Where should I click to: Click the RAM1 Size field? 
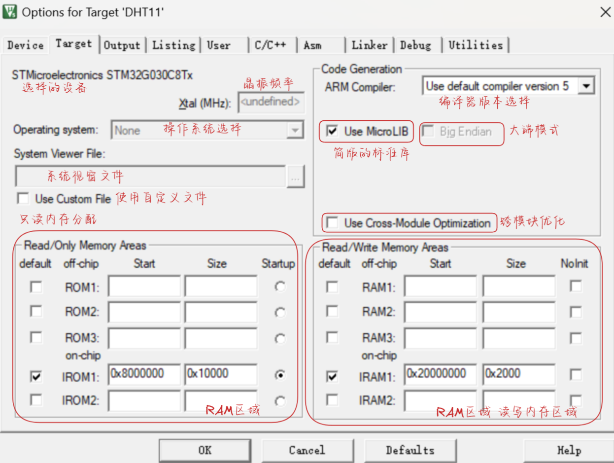[x=519, y=286]
